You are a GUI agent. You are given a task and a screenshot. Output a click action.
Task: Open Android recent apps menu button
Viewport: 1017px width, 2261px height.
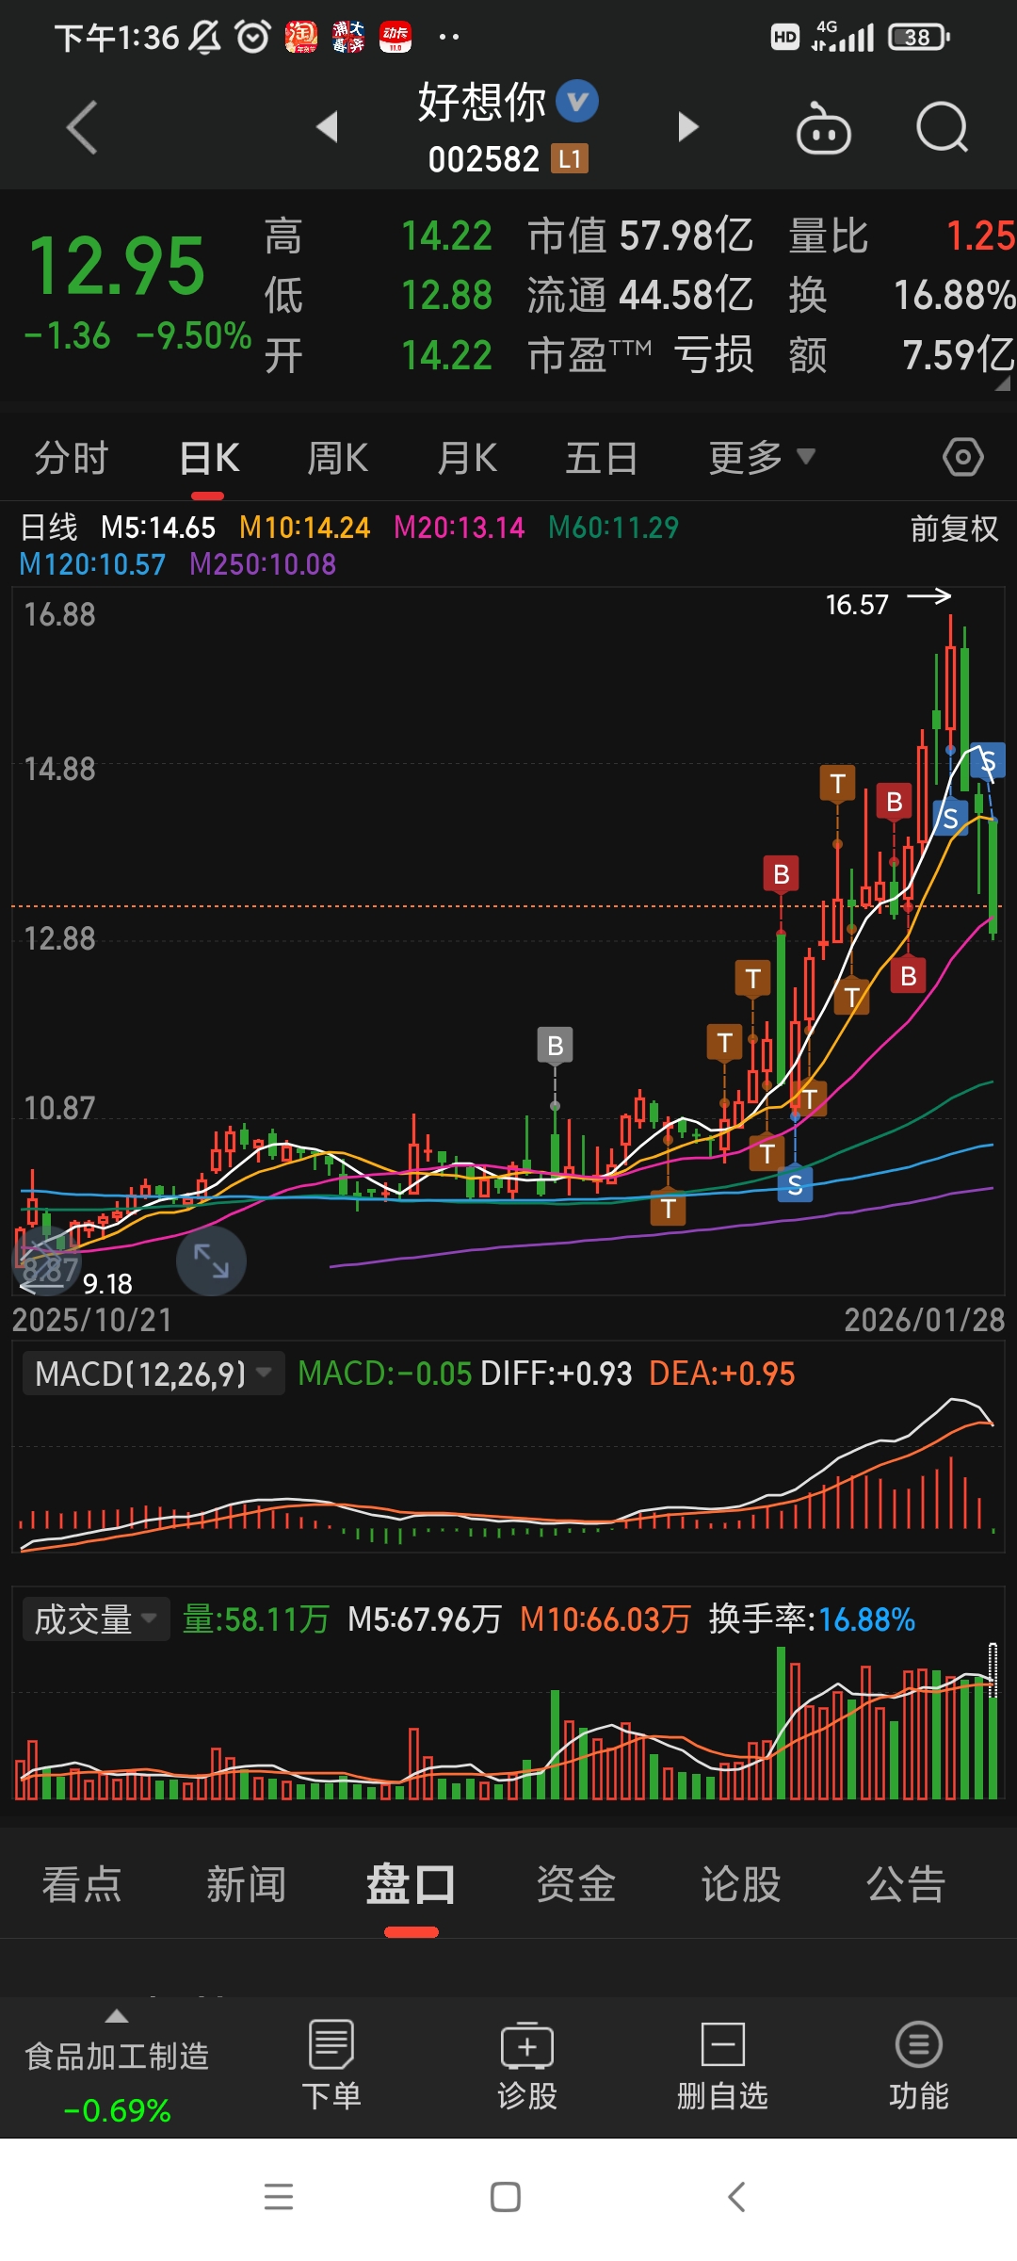pos(279,2197)
